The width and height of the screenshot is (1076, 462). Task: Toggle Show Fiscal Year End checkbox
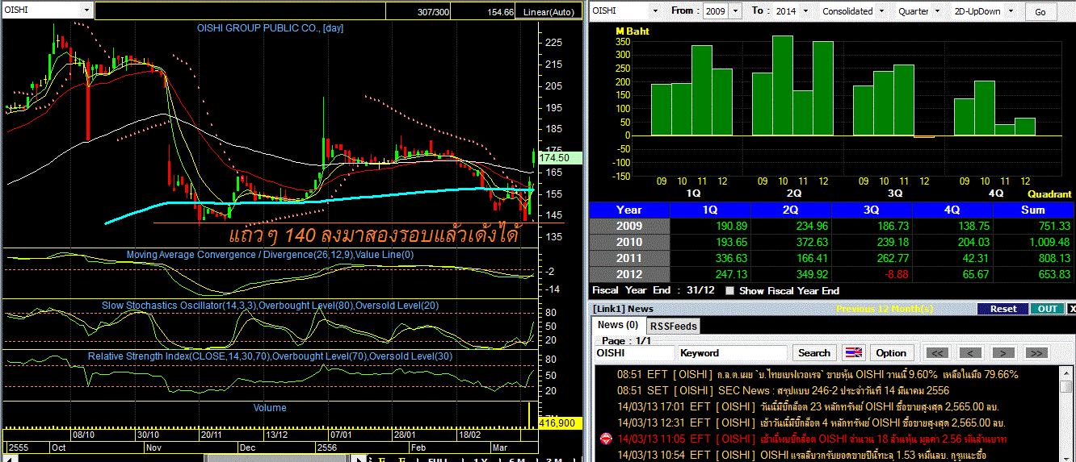click(730, 291)
